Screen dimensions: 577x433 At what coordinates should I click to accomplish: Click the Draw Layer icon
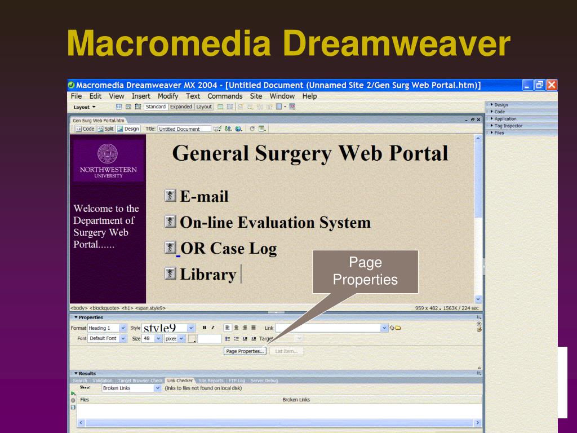[138, 107]
